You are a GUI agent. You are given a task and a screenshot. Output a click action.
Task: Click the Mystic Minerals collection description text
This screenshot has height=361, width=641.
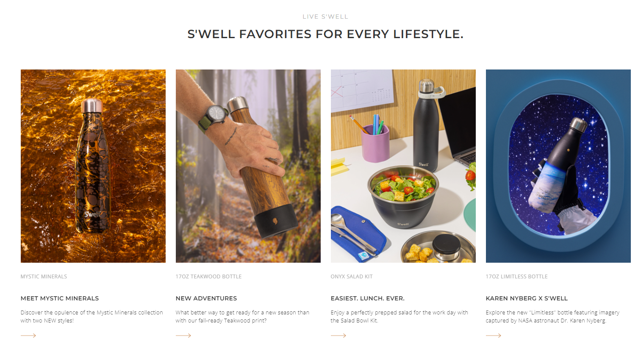pyautogui.click(x=92, y=317)
